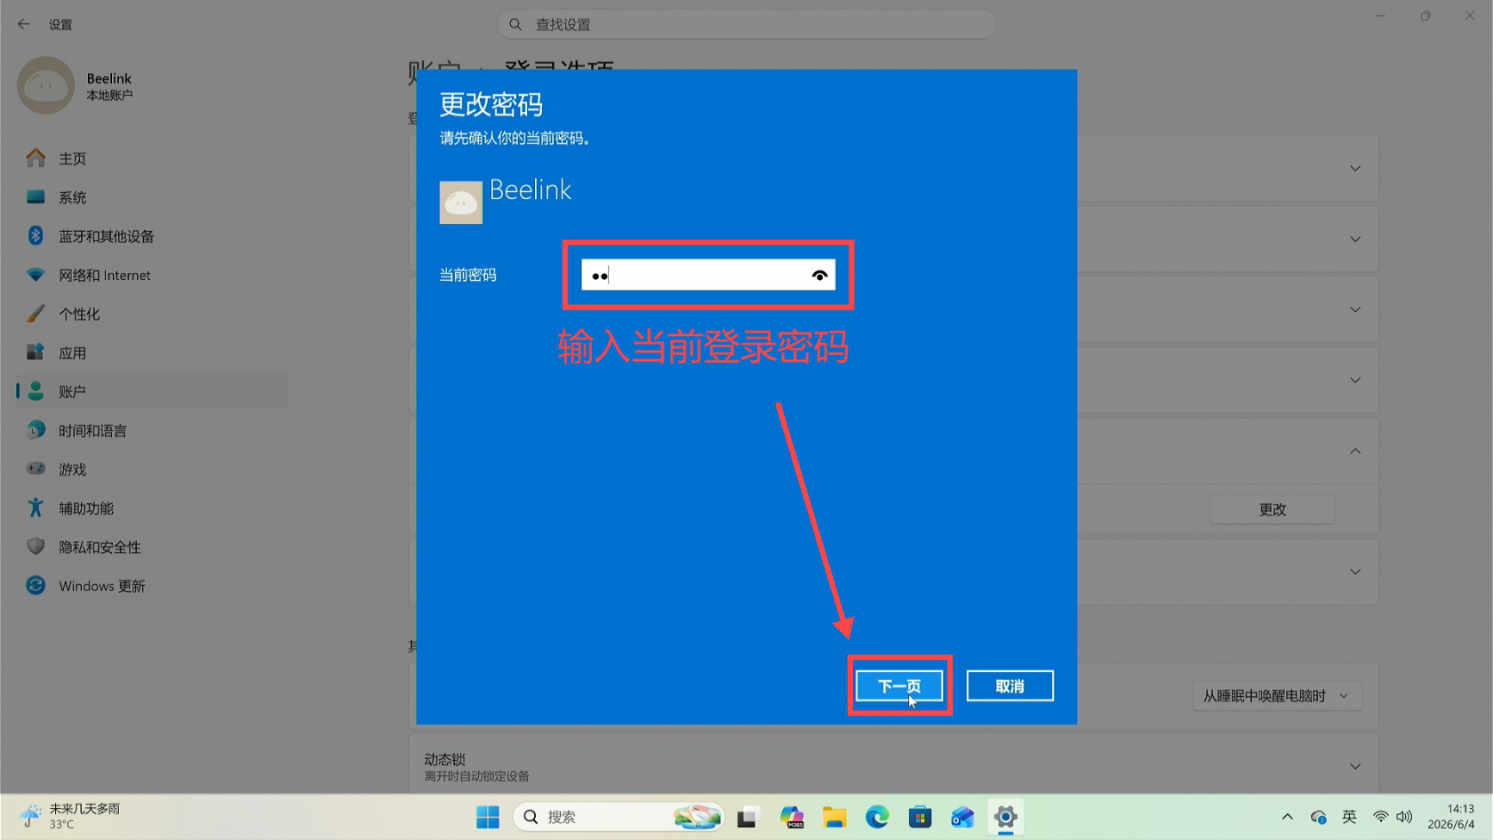Image resolution: width=1493 pixels, height=840 pixels.
Task: Click the Next page (下一页) button
Action: tap(899, 685)
